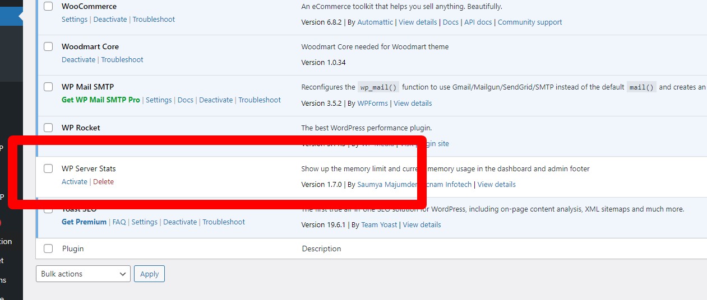Click the Description column footer label
This screenshot has width=707, height=300.
tap(321, 249)
